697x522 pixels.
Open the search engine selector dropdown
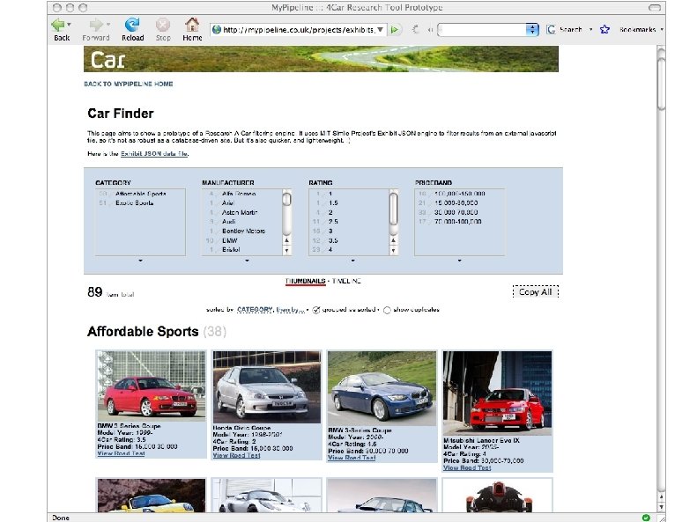coord(532,30)
